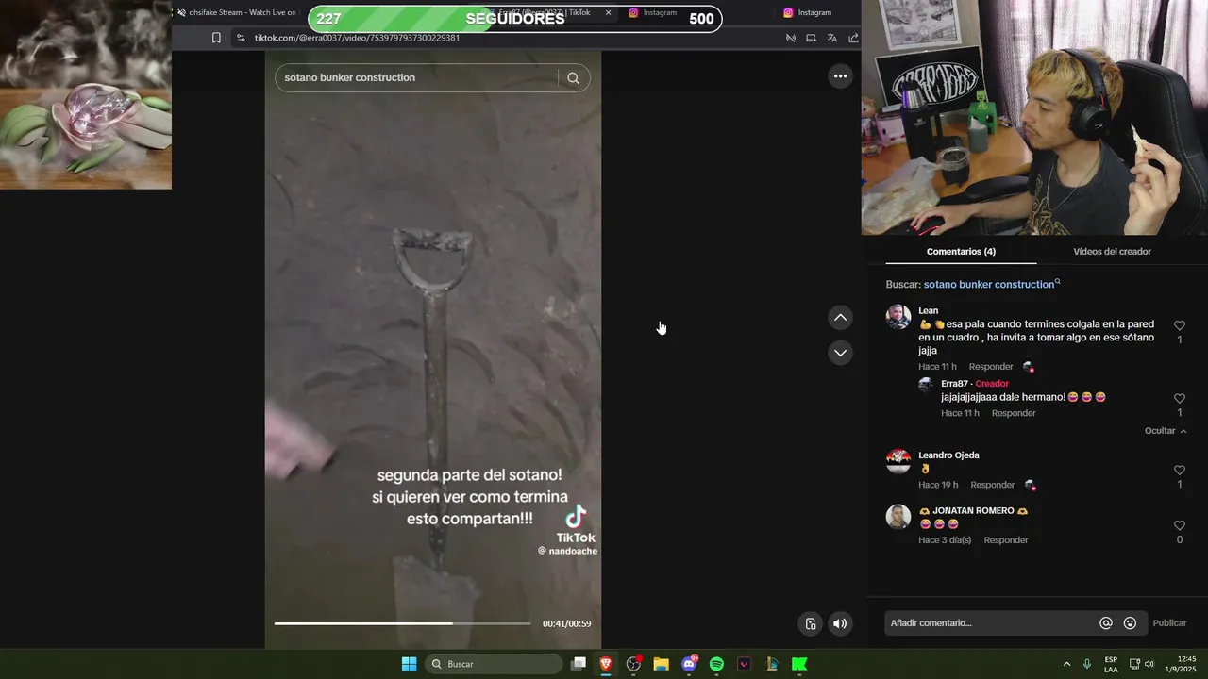Open Brave browser from taskbar
The width and height of the screenshot is (1208, 679).
click(606, 664)
